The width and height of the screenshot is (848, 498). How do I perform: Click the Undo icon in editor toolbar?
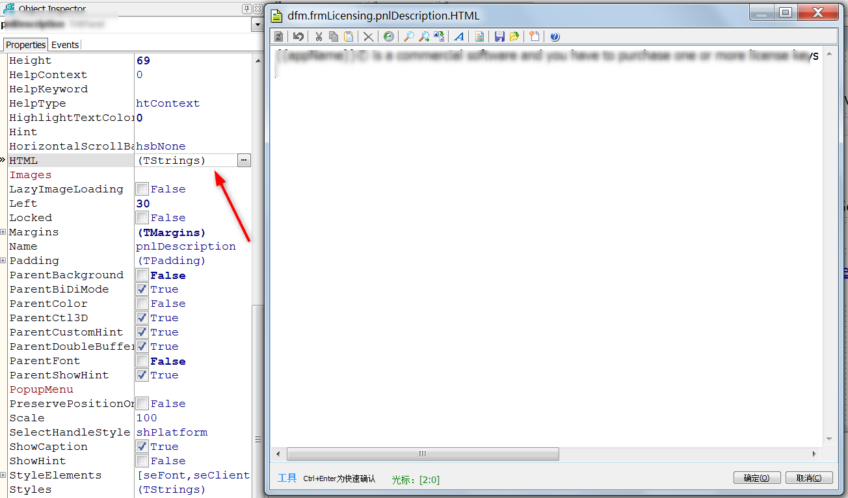pyautogui.click(x=298, y=37)
